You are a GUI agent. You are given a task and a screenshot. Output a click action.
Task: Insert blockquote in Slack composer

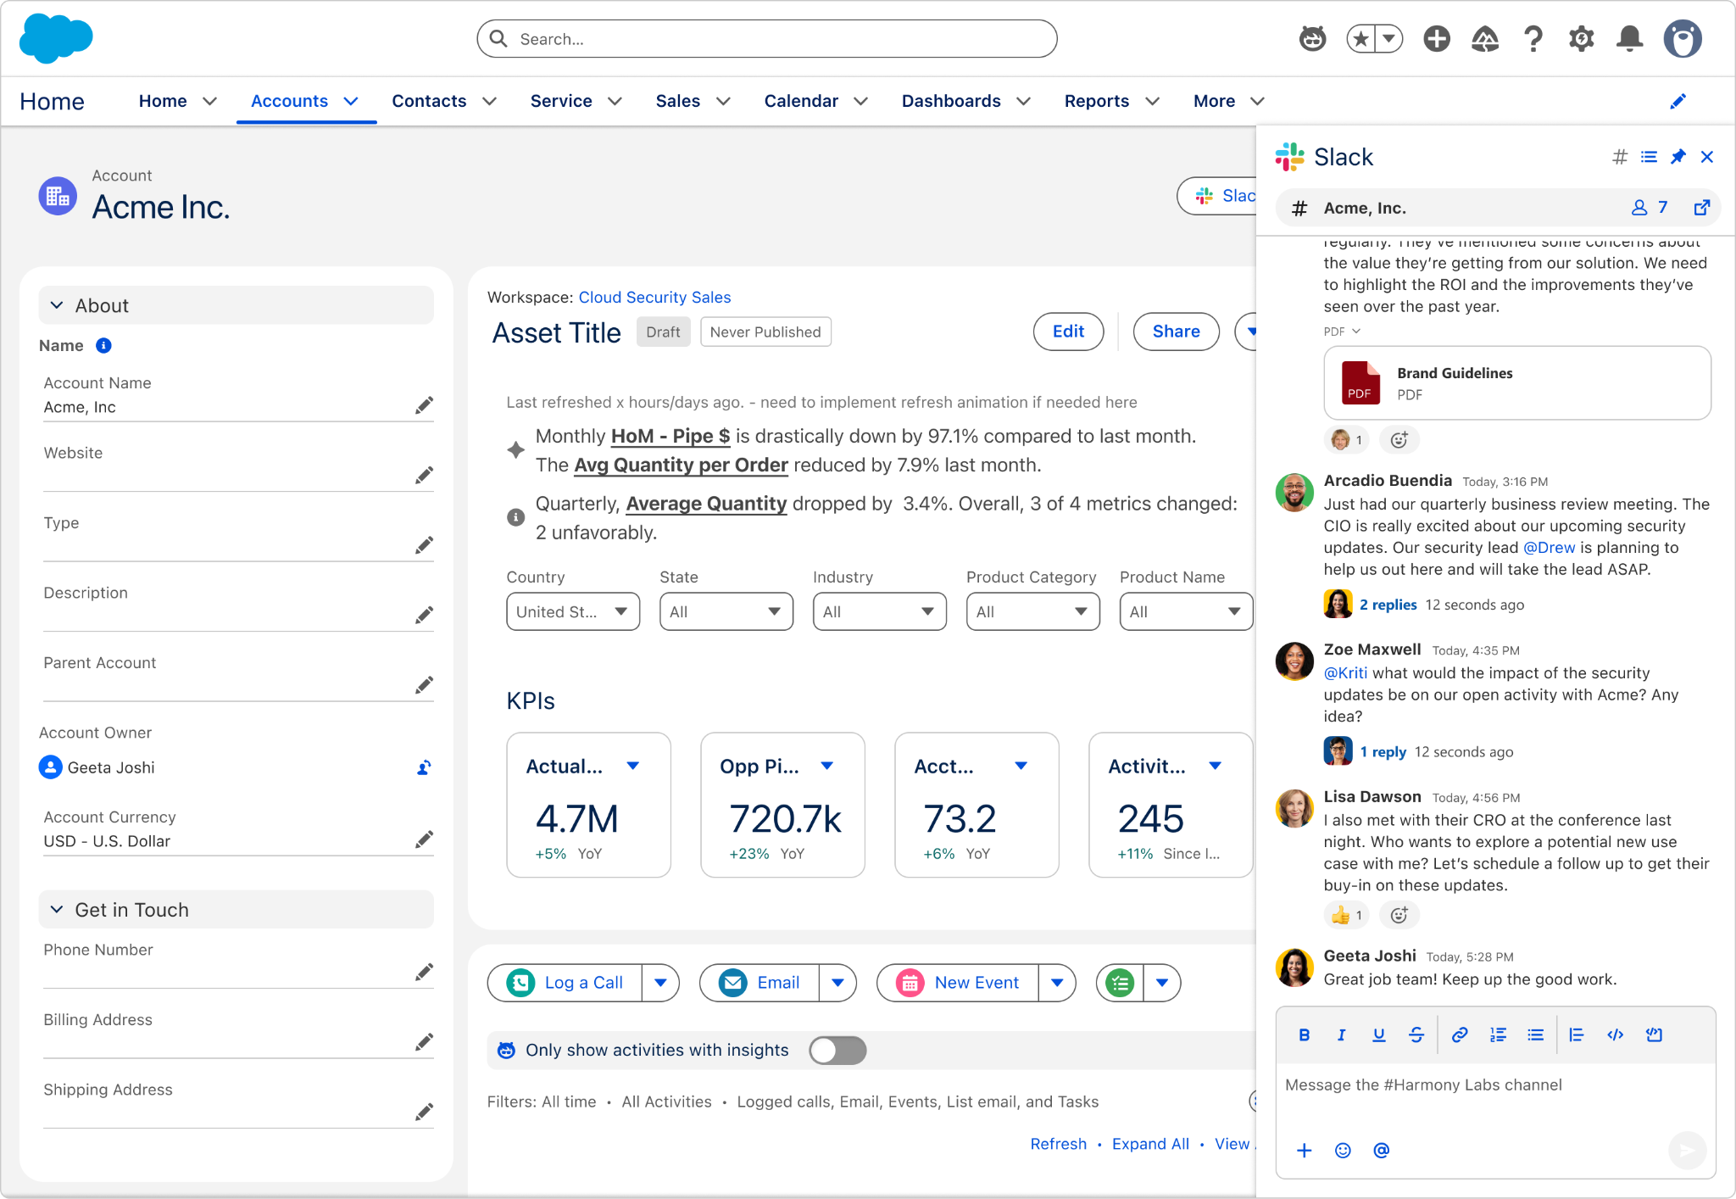pos(1577,1034)
